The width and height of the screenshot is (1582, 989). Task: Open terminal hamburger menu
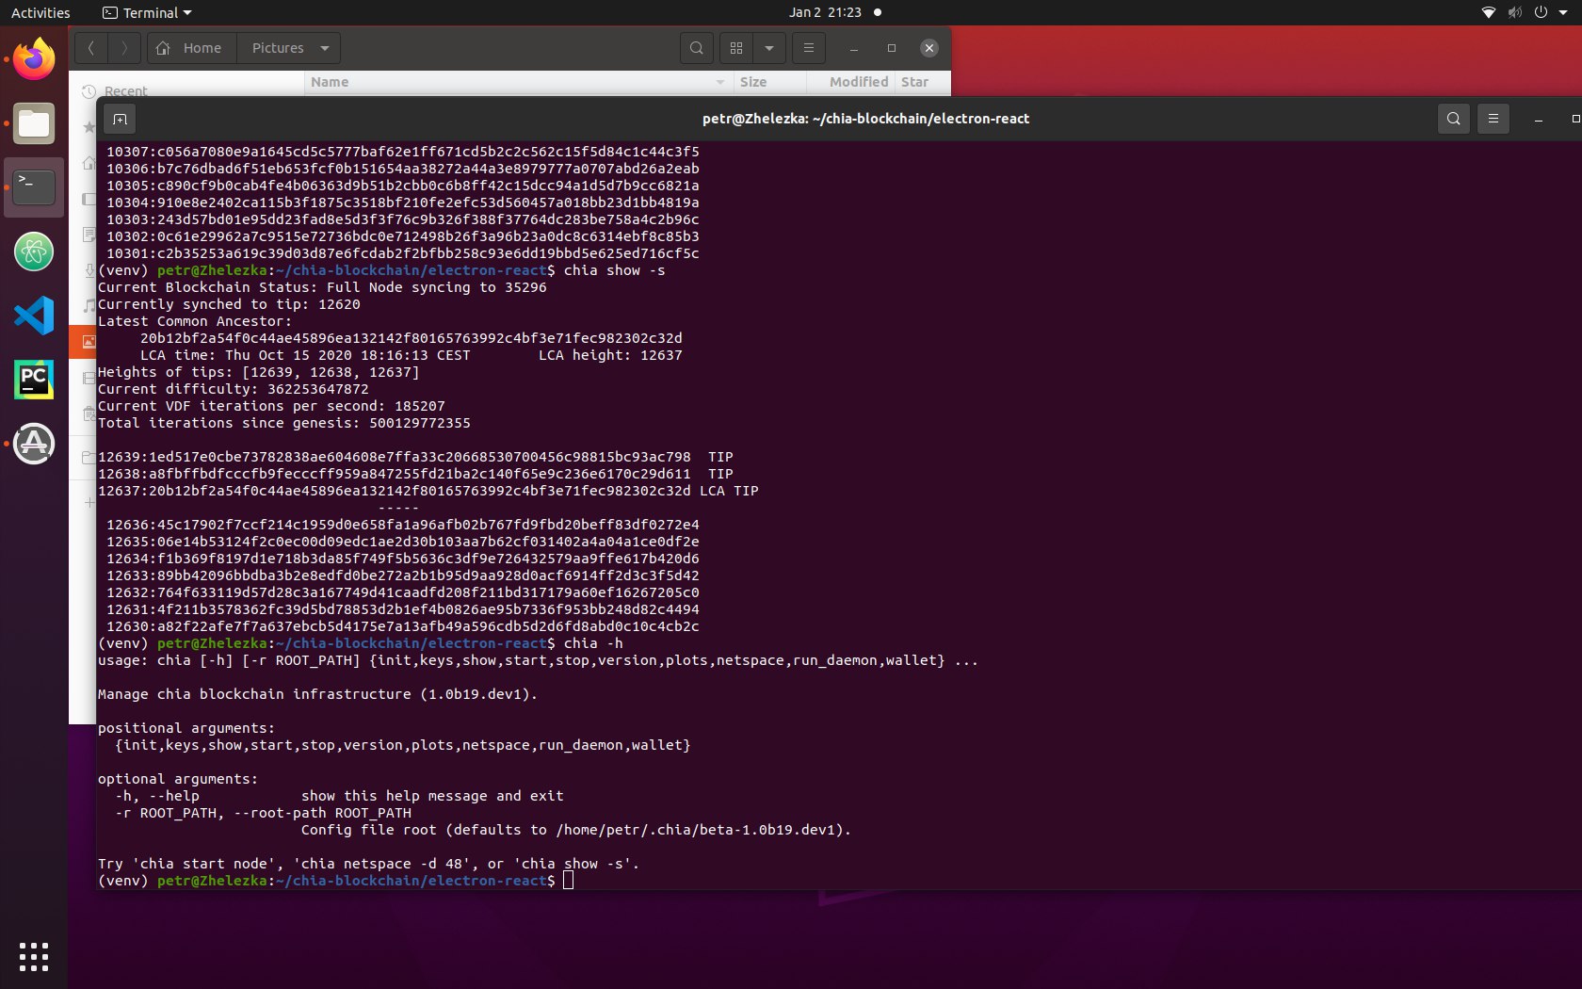tap(1493, 119)
